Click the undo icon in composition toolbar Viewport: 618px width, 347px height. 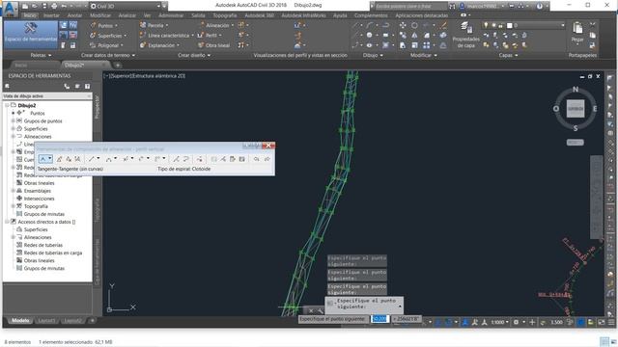(x=257, y=159)
